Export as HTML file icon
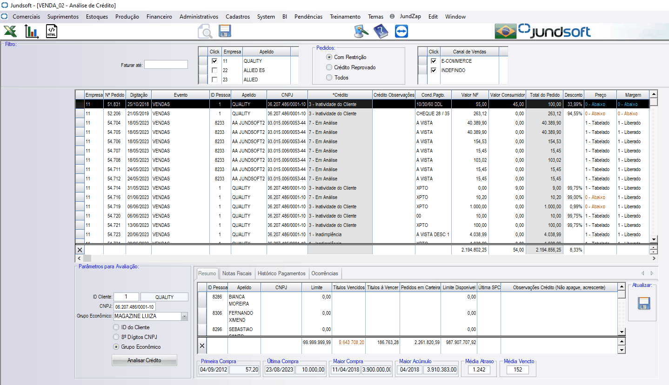669x385 pixels. pyautogui.click(x=52, y=32)
